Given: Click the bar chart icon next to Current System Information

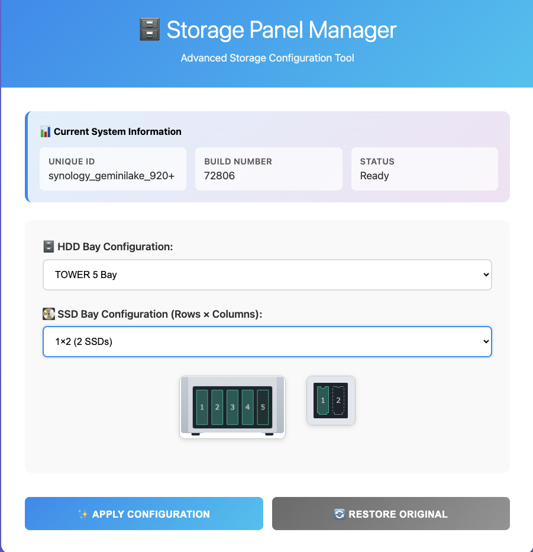Looking at the screenshot, I should coord(46,132).
